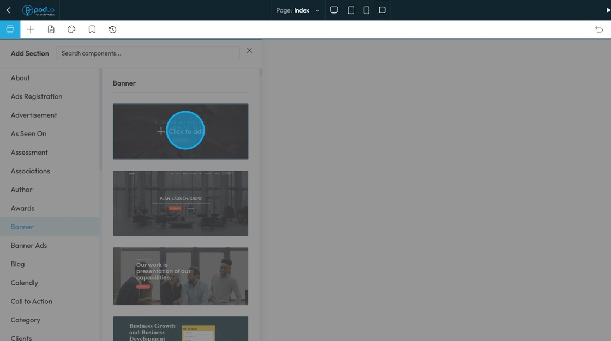This screenshot has height=341, width=611.
Task: Click the play preview icon at the top right
Action: (608, 10)
